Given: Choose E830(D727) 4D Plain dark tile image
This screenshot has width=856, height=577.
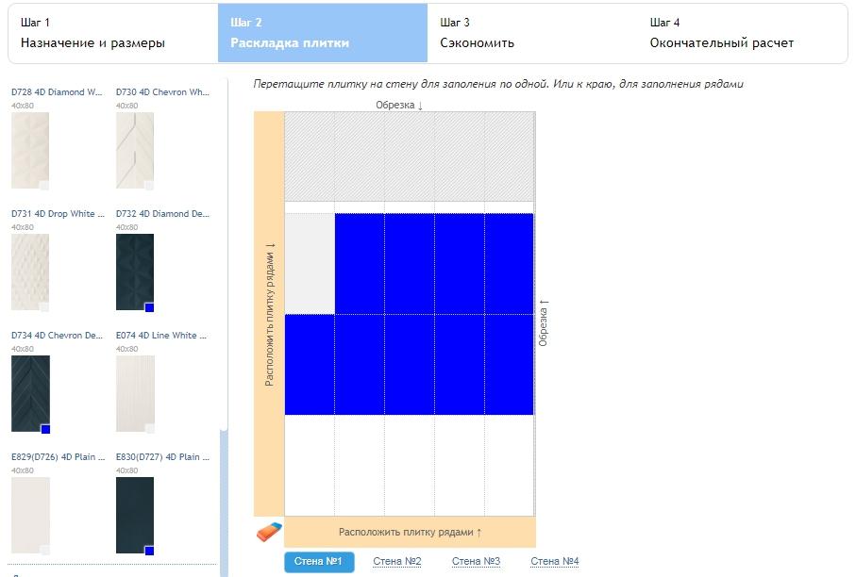Looking at the screenshot, I should (134, 515).
